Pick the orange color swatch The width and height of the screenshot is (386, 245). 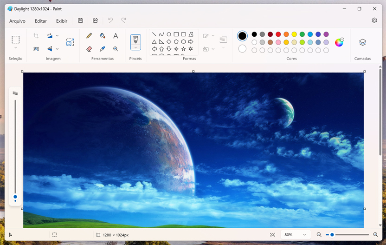tap(286, 34)
